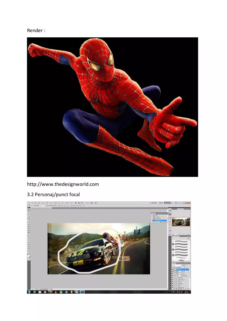Click the layer Opacity value field

coord(187,265)
